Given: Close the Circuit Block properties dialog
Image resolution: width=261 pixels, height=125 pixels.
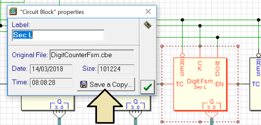Looking at the screenshot, I should [148, 12].
